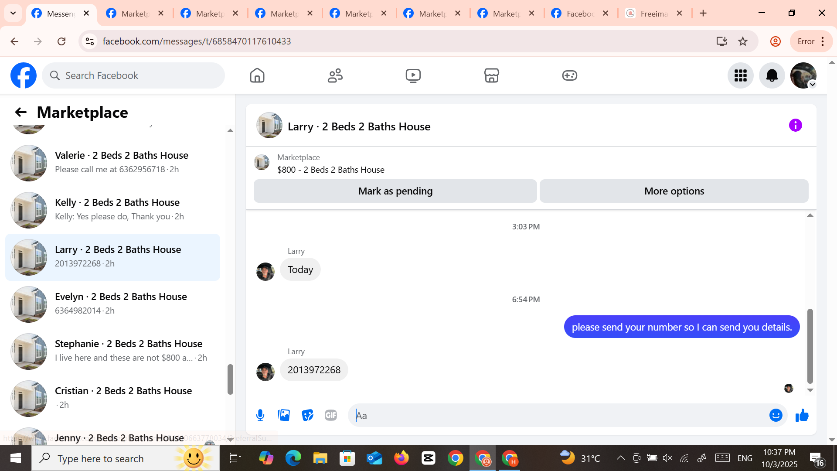The width and height of the screenshot is (837, 471).
Task: Click the conversation list scrollbar thumb
Action: coord(230,379)
